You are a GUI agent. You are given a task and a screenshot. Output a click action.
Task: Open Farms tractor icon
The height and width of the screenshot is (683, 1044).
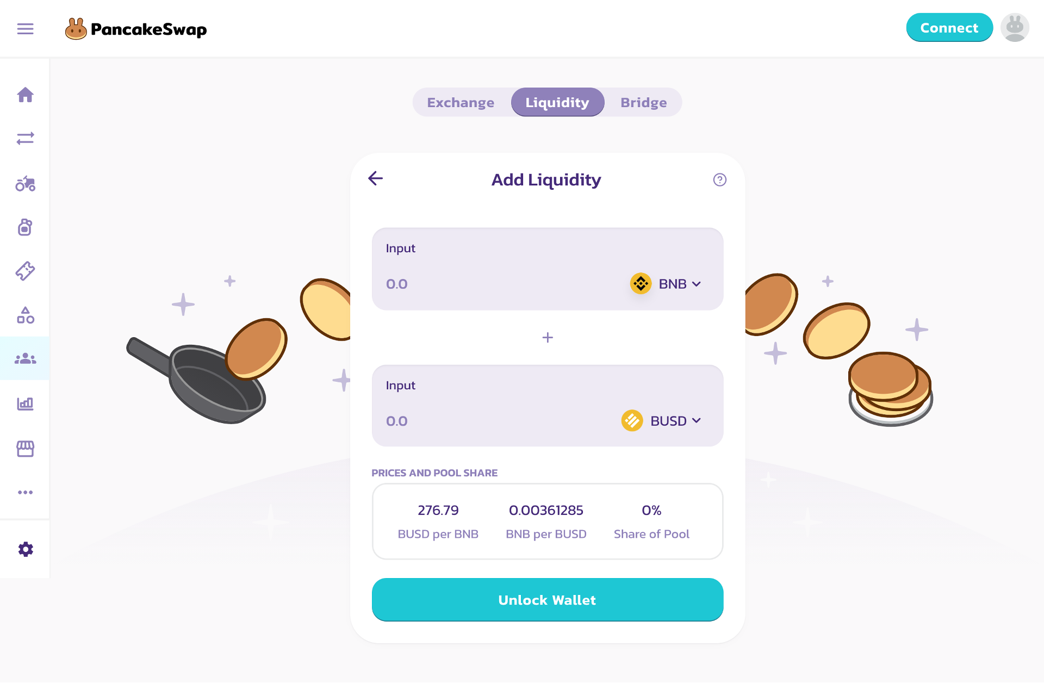tap(25, 184)
